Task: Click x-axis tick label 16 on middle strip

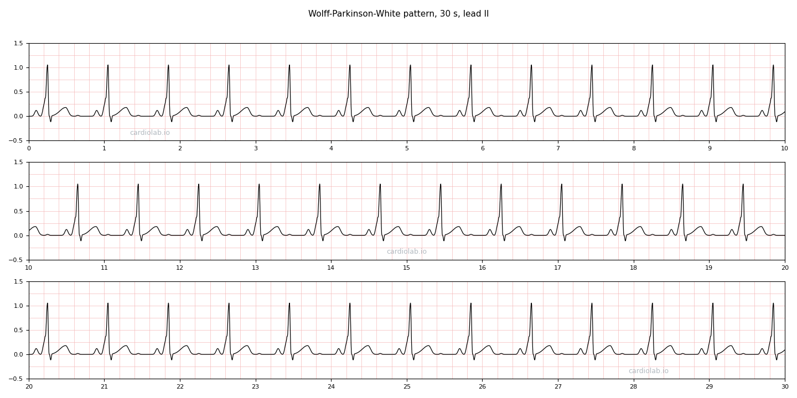Action: [x=482, y=268]
